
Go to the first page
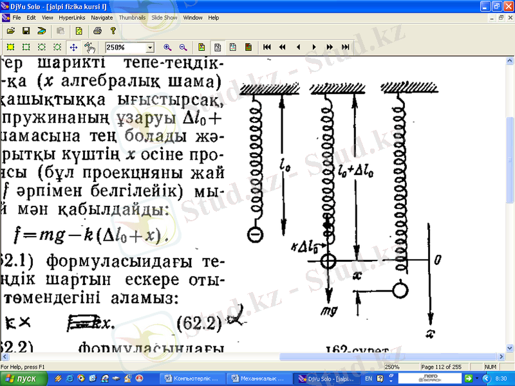tap(267, 47)
